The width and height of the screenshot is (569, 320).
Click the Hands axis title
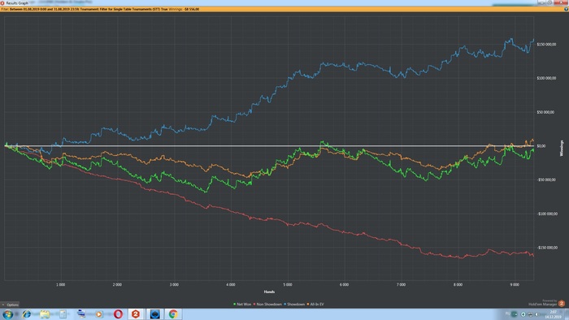[269, 292]
